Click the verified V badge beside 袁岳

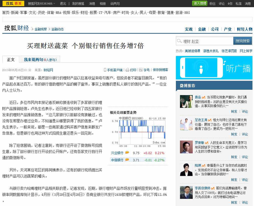point(203,97)
